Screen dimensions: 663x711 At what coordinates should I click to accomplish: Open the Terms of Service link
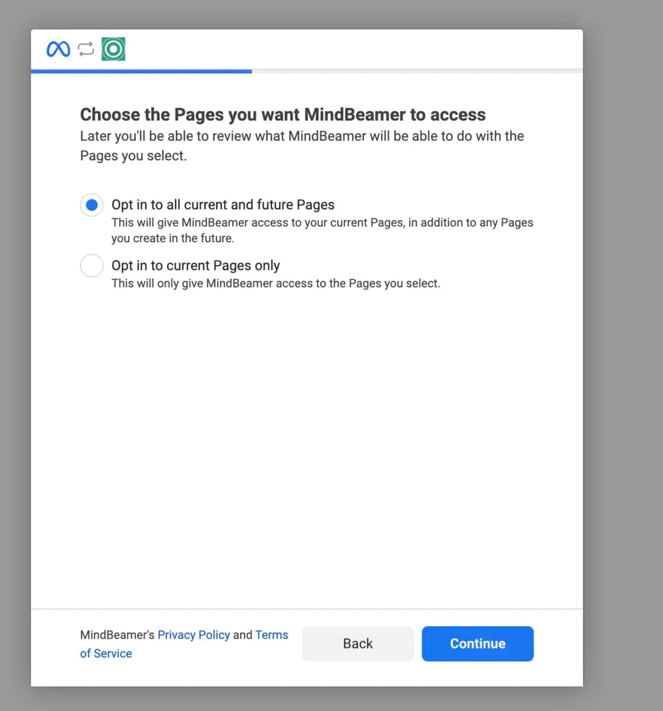184,644
